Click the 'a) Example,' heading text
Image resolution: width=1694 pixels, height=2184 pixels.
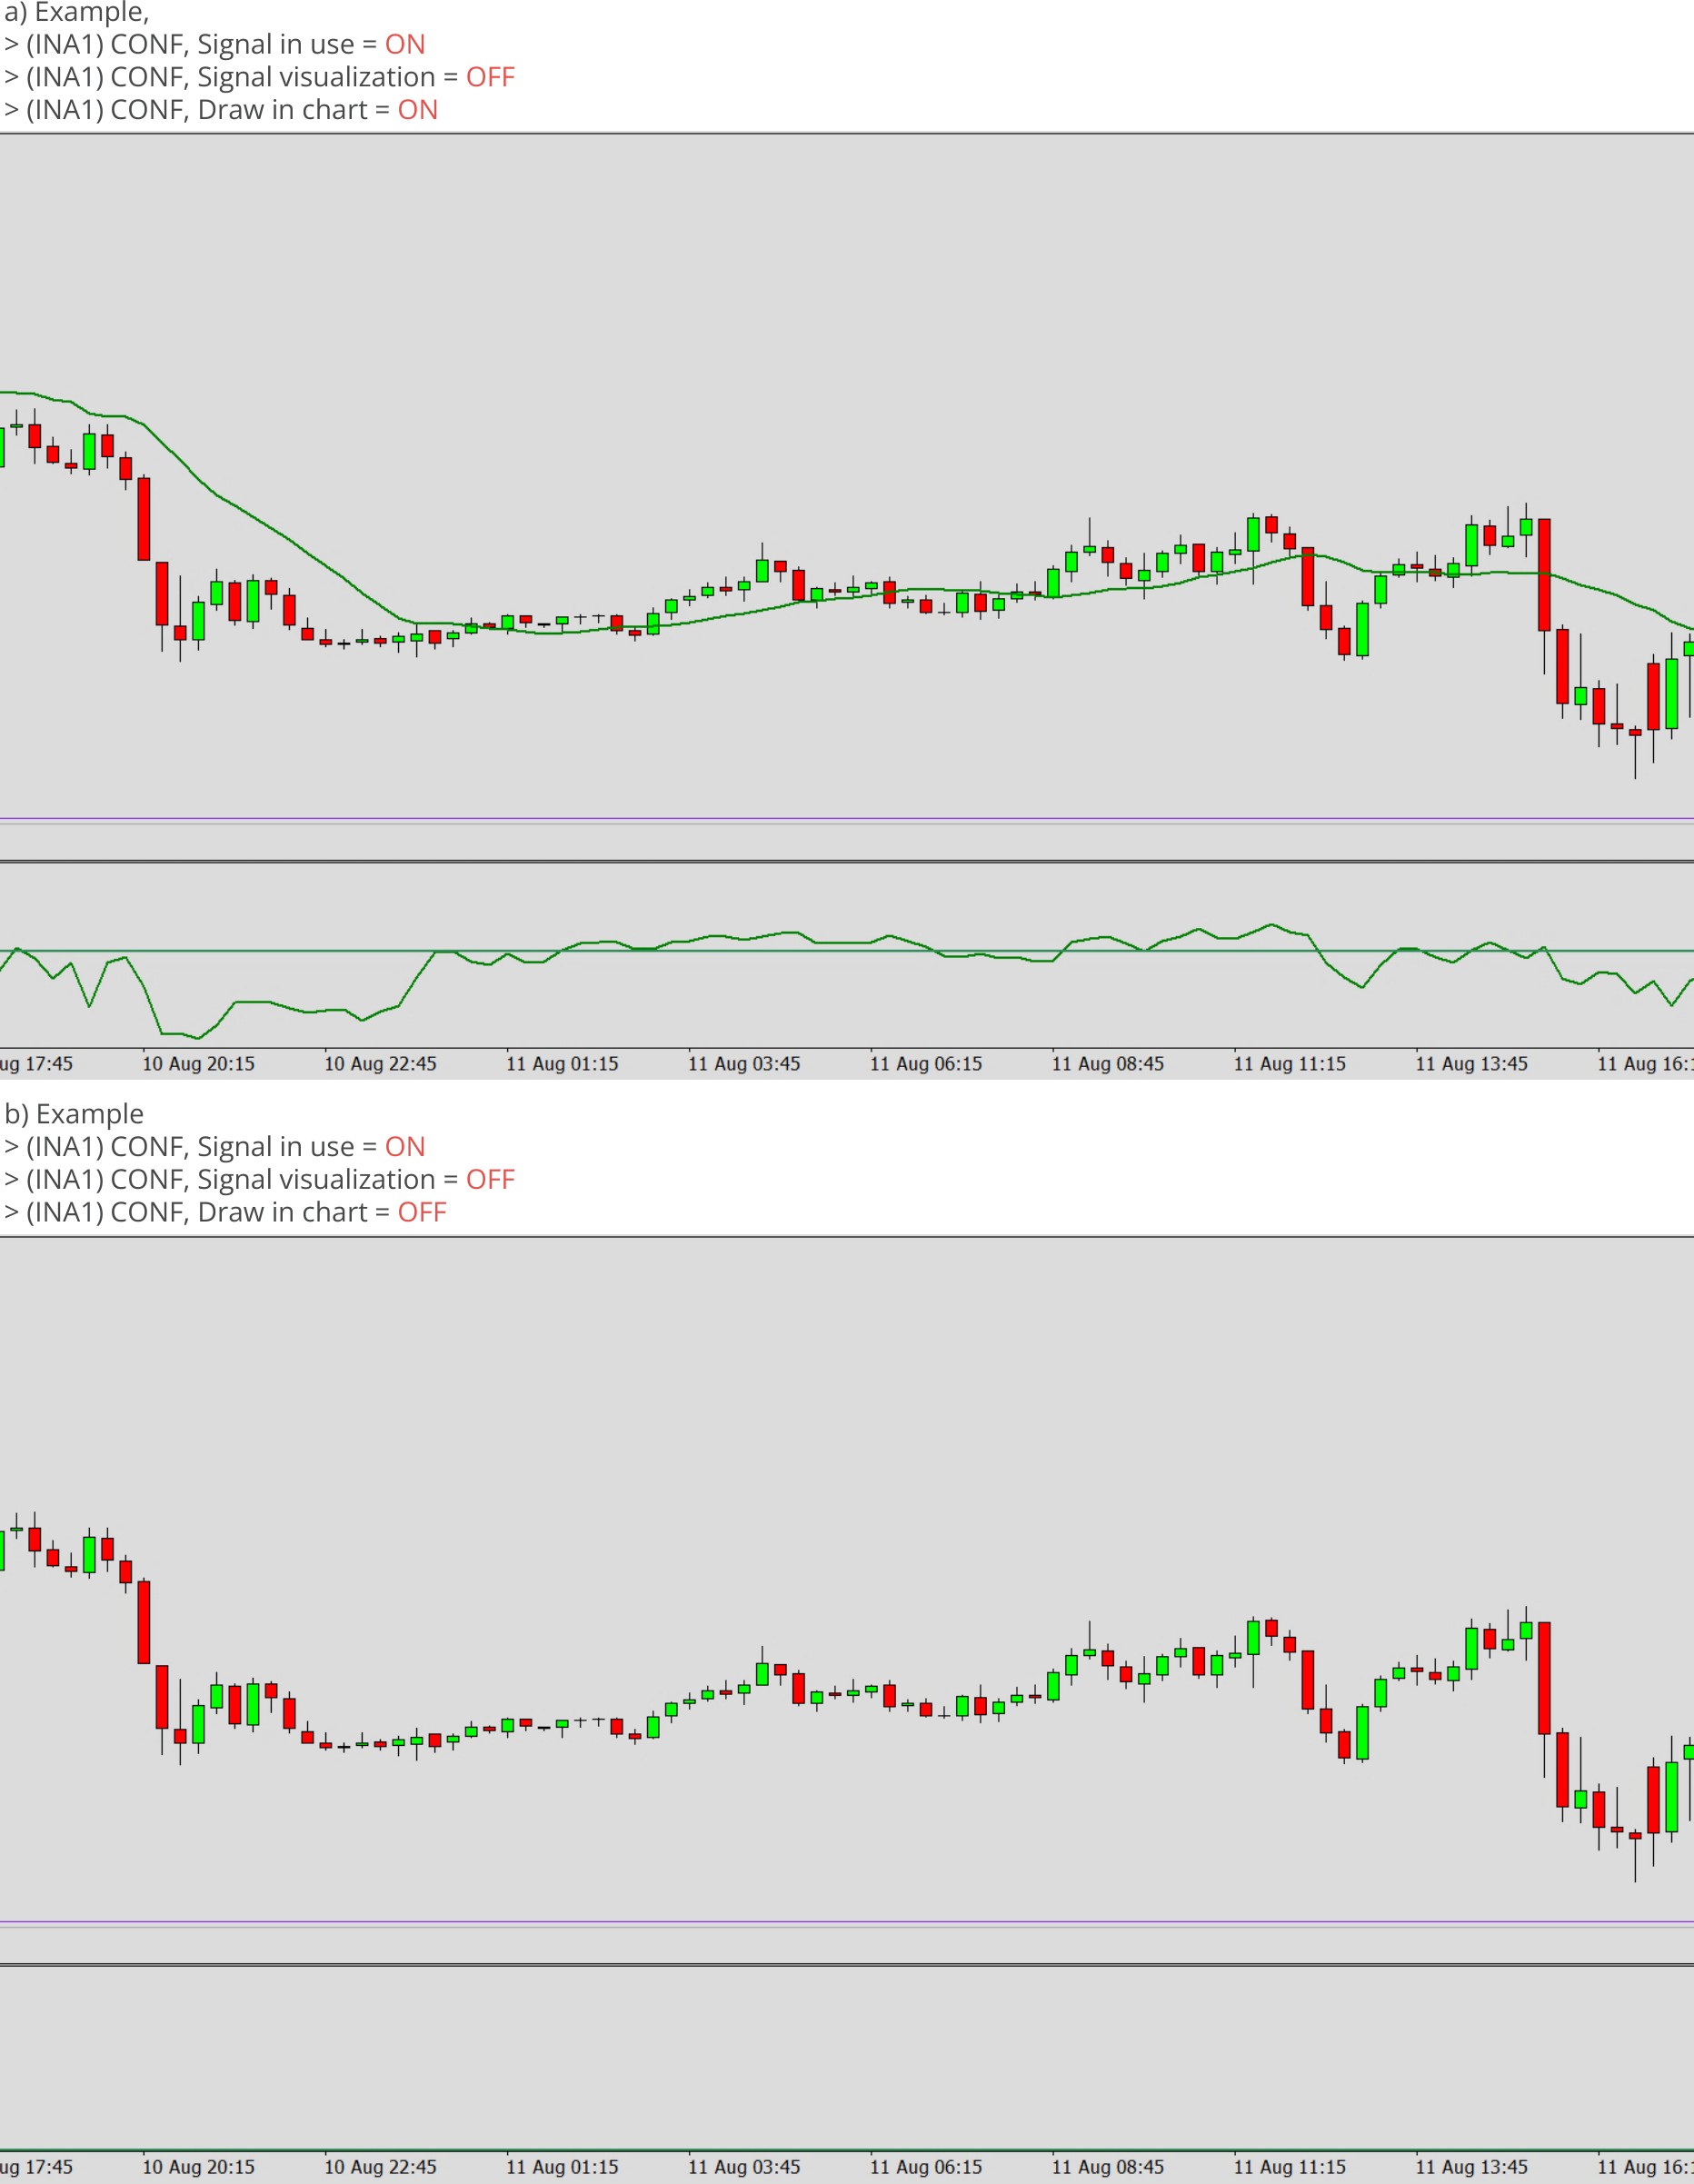click(77, 12)
